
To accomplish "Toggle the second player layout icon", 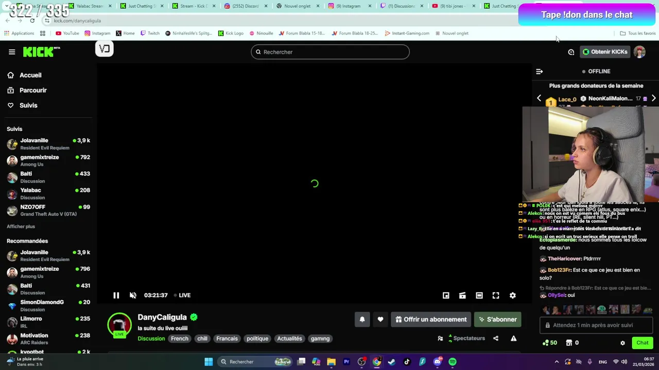I will (462, 295).
